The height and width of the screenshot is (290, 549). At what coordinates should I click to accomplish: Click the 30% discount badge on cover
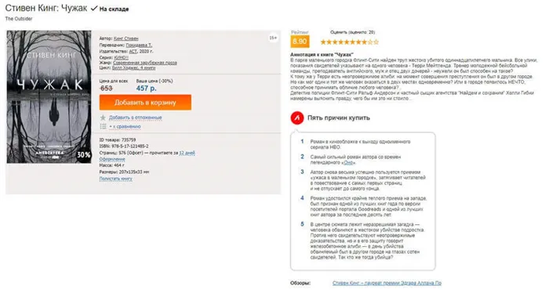[84, 154]
